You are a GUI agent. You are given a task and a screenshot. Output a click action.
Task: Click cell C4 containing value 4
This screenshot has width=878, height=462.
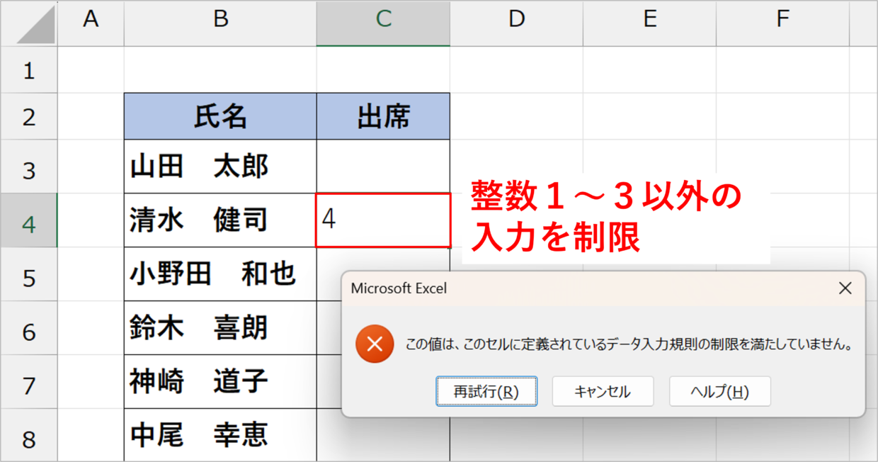tap(383, 220)
